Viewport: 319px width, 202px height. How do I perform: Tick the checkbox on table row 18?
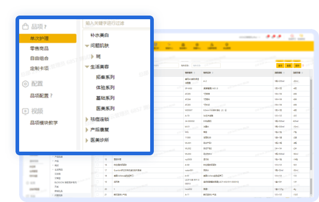click(98, 176)
